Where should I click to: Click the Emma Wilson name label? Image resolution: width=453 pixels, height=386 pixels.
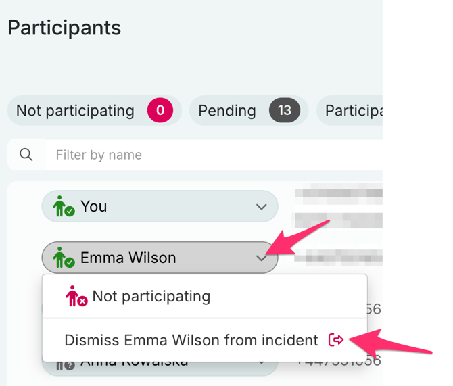pos(128,258)
